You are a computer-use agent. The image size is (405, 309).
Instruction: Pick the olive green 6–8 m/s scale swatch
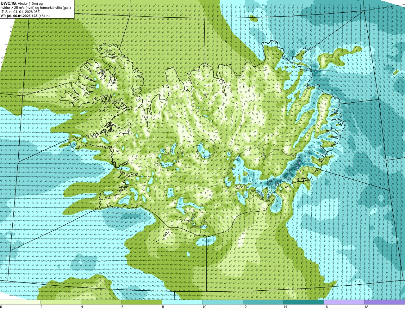coord(142,302)
